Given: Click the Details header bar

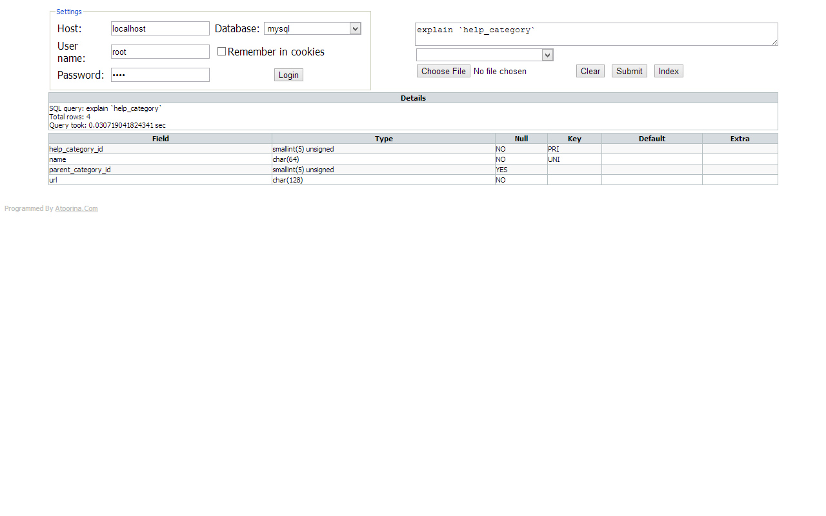Looking at the screenshot, I should tap(413, 98).
